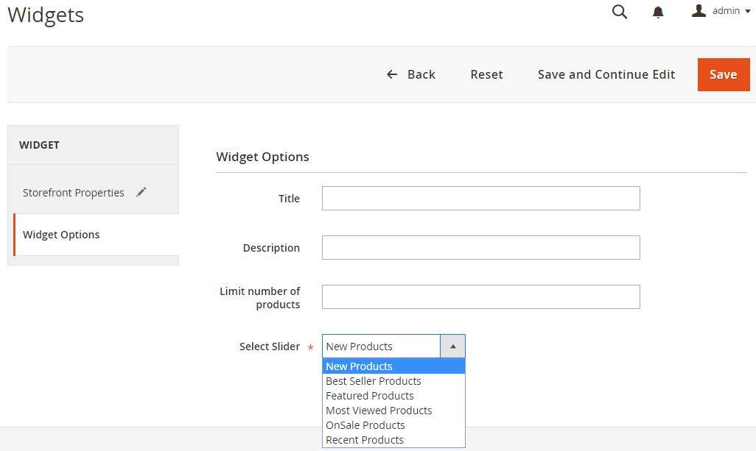Click Save and Continue Edit

point(606,74)
